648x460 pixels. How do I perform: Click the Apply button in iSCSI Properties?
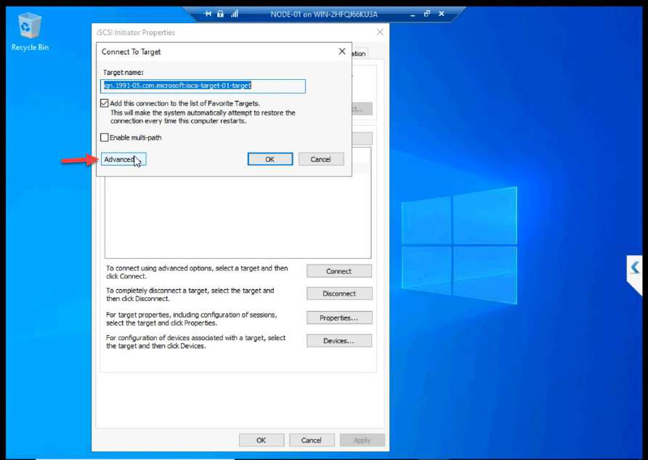pyautogui.click(x=363, y=440)
